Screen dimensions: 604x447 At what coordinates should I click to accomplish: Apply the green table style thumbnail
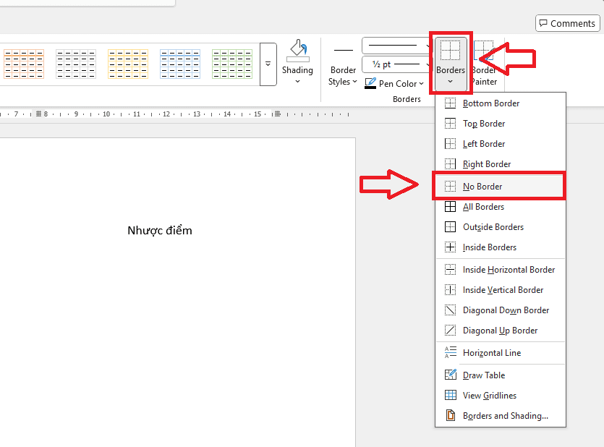(232, 64)
